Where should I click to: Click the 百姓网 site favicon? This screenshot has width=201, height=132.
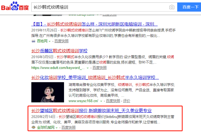tap(34, 41)
